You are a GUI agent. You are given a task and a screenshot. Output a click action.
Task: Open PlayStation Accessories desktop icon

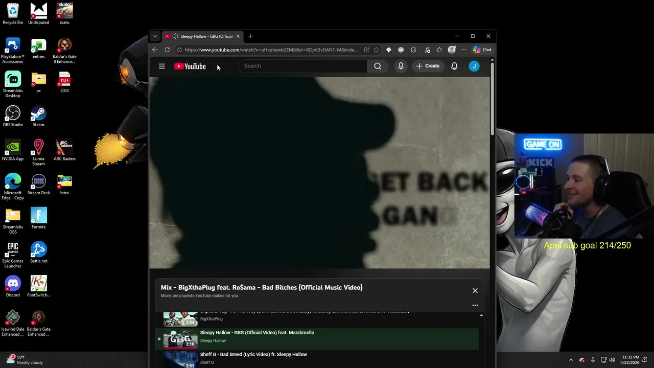13,51
